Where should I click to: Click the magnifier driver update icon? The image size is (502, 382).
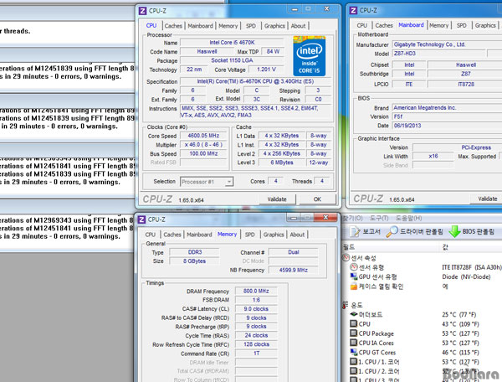[392, 231]
